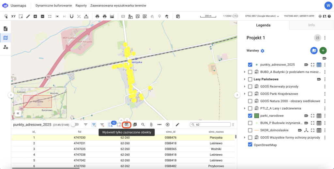
Task: Click the magnet snapping icon
Action: 71,16
